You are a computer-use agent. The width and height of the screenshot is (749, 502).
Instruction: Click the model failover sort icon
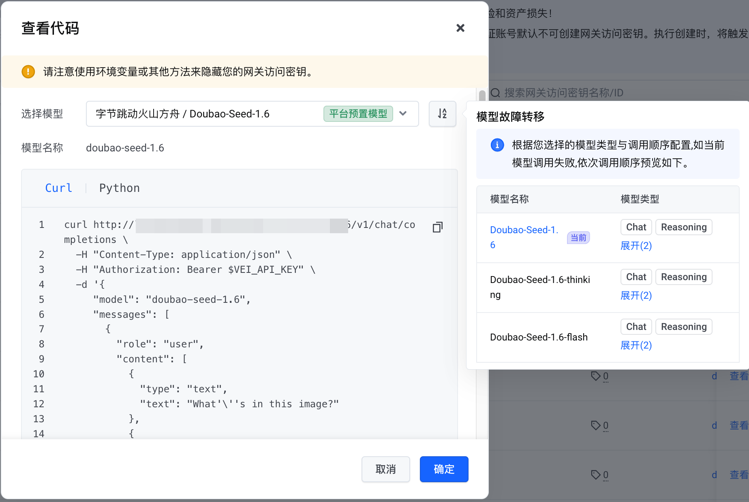pos(442,114)
